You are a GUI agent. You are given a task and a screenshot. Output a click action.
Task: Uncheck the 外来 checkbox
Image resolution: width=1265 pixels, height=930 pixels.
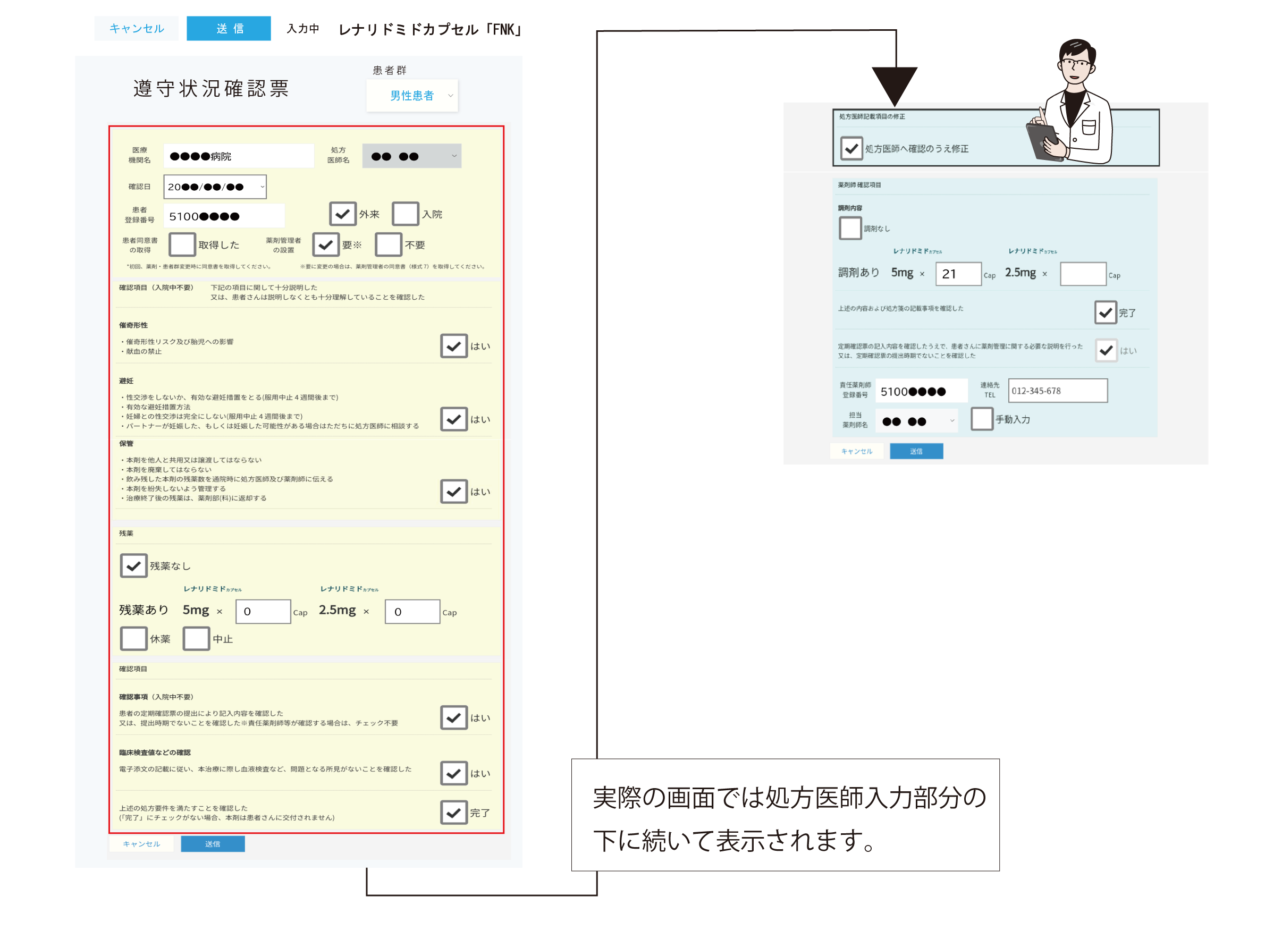tap(342, 214)
